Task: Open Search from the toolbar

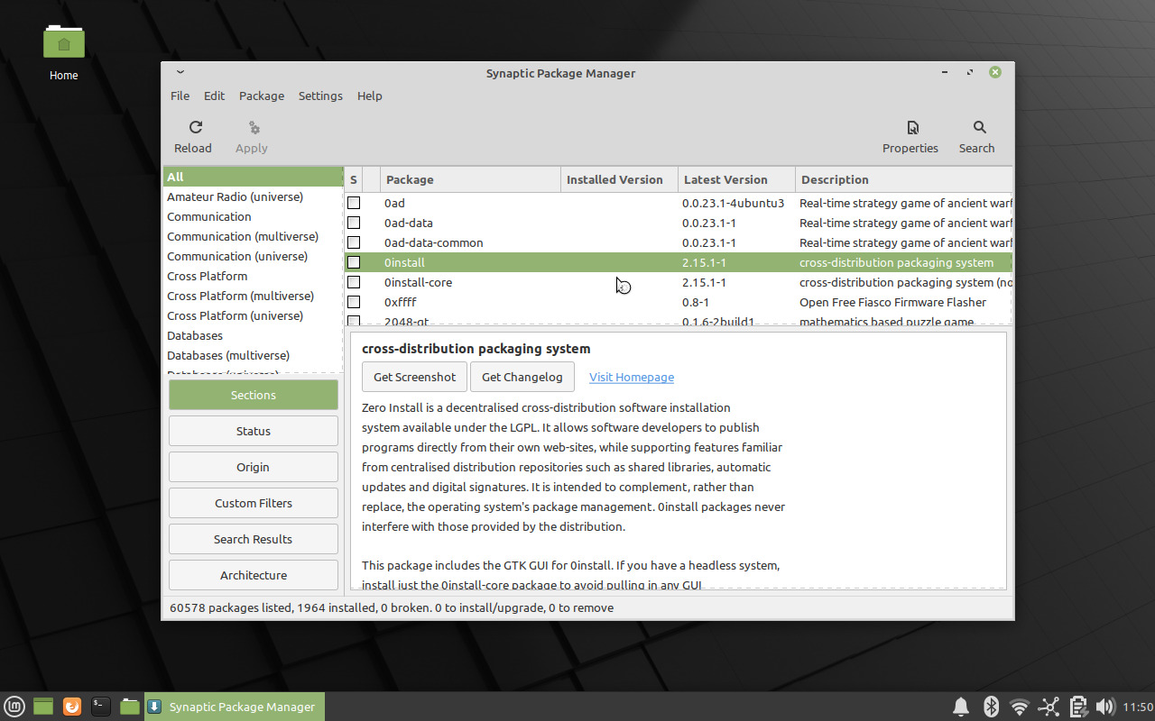Action: point(977,135)
